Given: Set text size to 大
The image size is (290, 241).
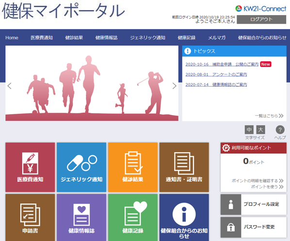Looking at the screenshot, I should pos(260,130).
